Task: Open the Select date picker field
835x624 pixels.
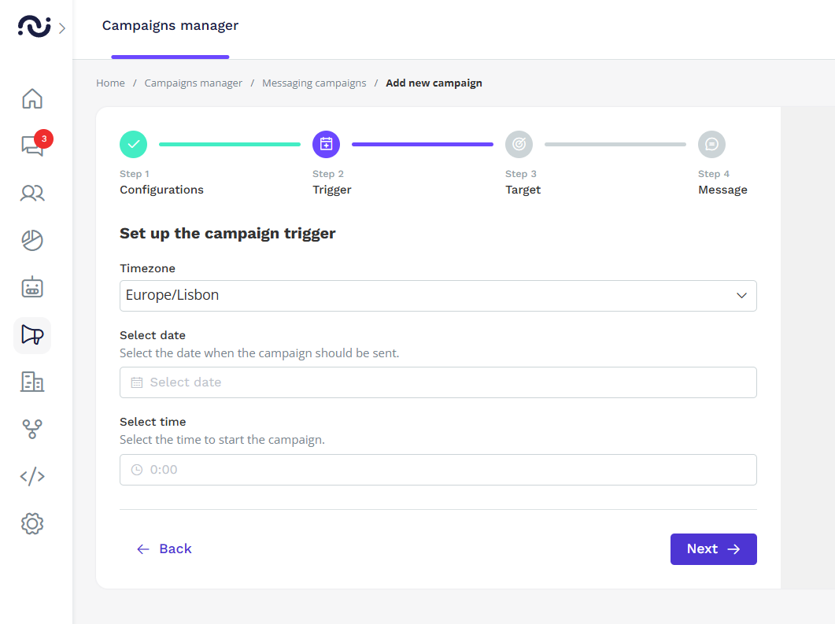Action: point(438,382)
